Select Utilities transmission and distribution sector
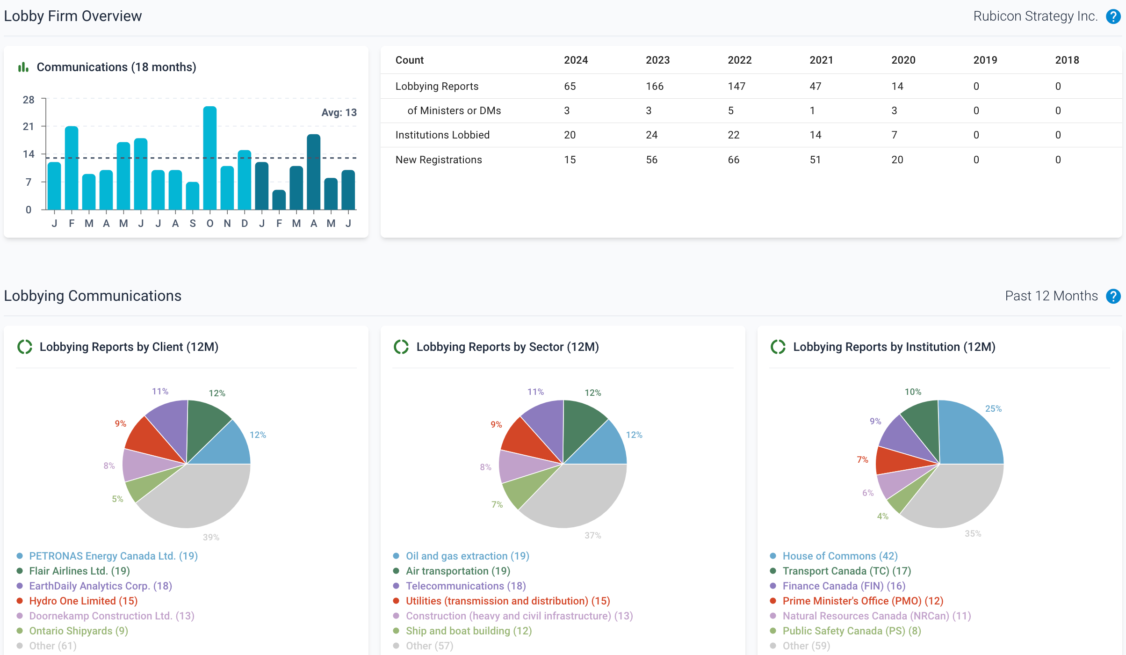1126x655 pixels. click(x=508, y=601)
